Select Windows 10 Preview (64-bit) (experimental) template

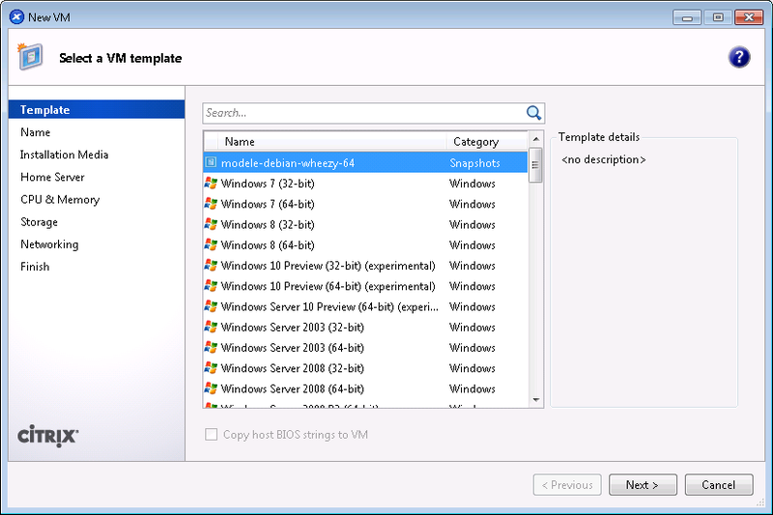coord(365,286)
